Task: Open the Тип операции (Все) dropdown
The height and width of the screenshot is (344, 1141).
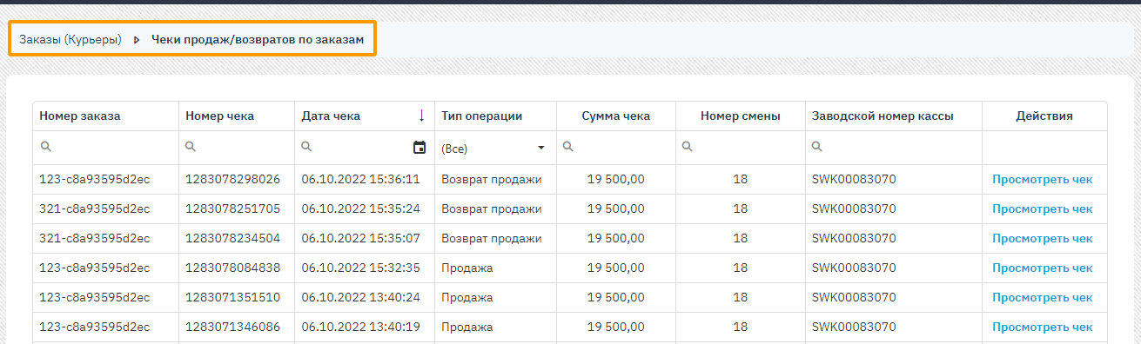Action: (x=495, y=149)
